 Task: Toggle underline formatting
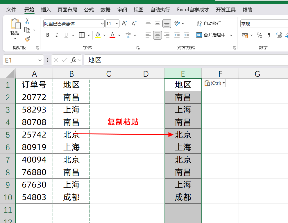[x=66, y=35]
